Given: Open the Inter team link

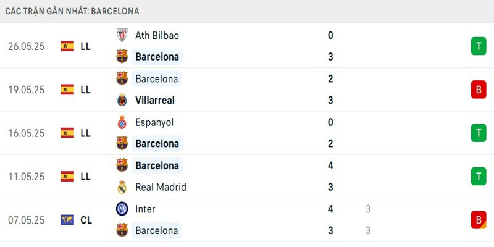Looking at the screenshot, I should pyautogui.click(x=145, y=209).
